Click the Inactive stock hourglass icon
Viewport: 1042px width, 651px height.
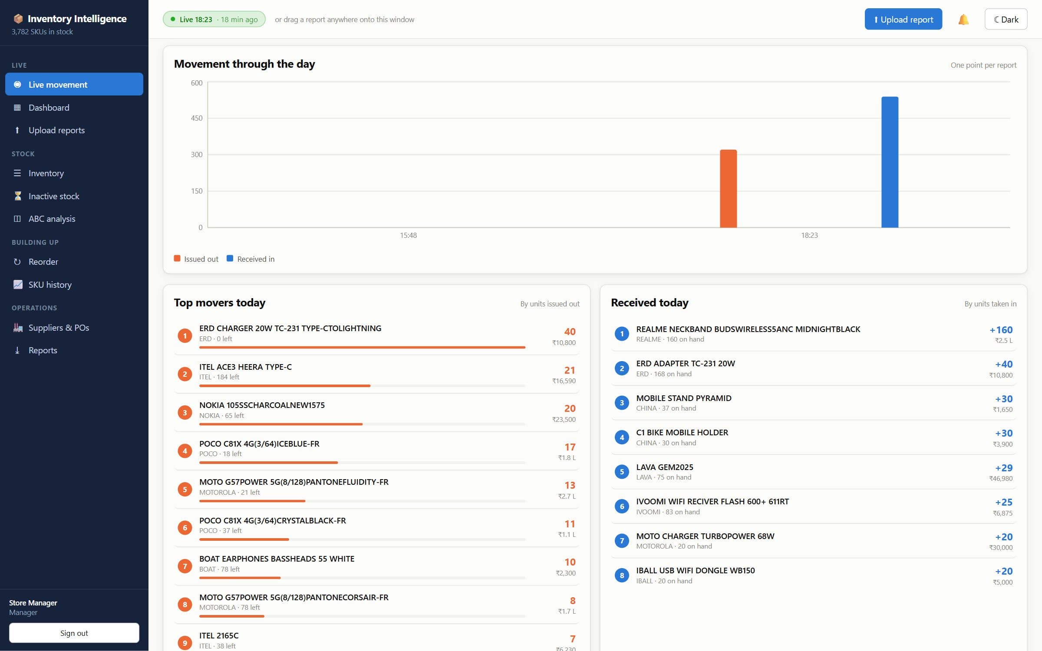tap(17, 196)
